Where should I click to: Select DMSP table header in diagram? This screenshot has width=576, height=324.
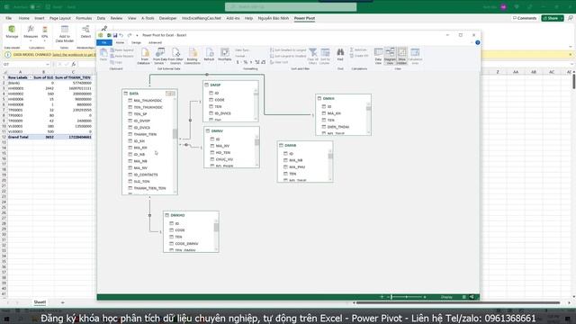tap(230, 85)
